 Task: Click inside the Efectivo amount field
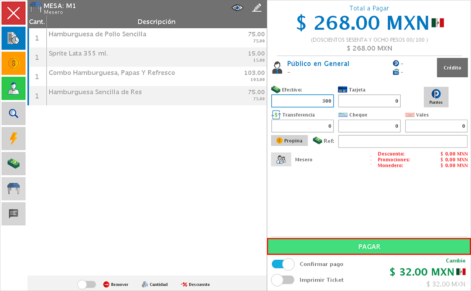(x=302, y=101)
